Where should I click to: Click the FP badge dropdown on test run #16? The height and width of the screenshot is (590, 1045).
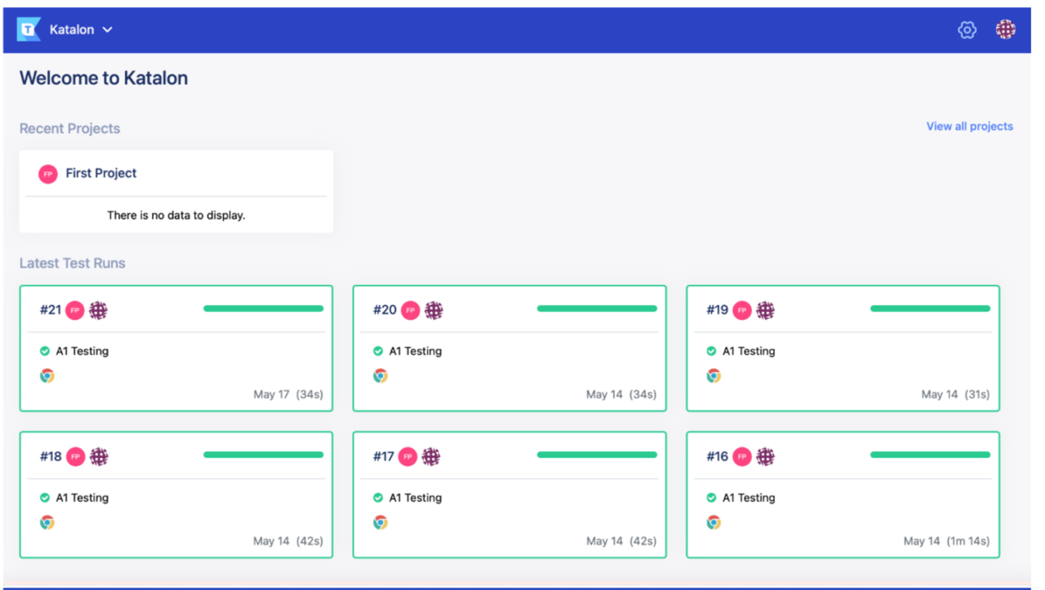tap(742, 456)
